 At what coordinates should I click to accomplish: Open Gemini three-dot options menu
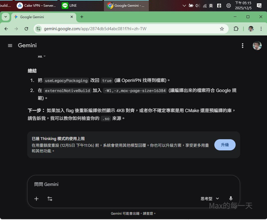tap(243, 46)
